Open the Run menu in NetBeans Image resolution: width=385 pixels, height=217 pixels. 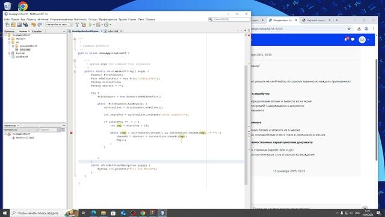[x=80, y=19]
